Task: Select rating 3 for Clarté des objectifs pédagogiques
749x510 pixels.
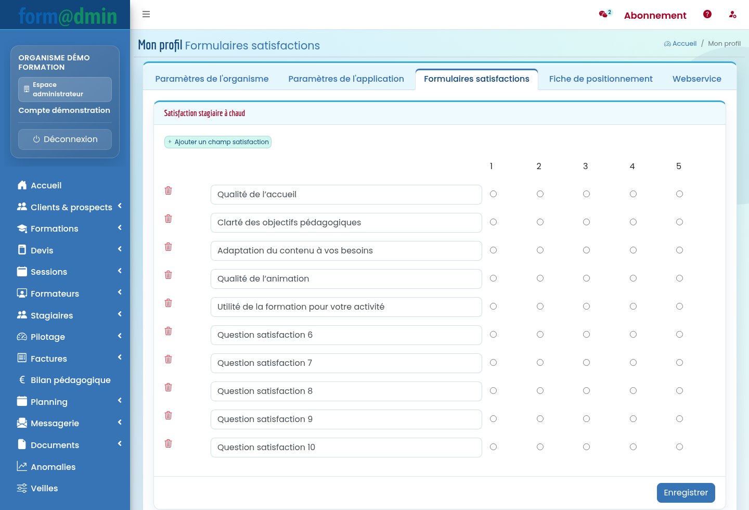Action: [x=586, y=222]
